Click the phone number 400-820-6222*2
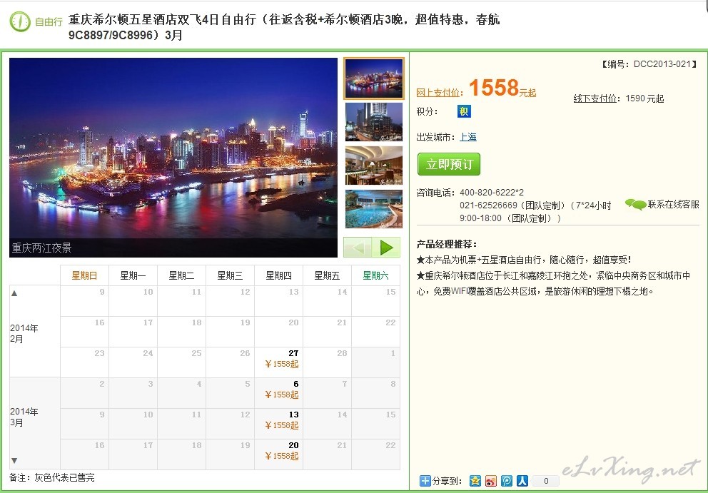Viewport: 708px width, 493px height. [x=492, y=193]
